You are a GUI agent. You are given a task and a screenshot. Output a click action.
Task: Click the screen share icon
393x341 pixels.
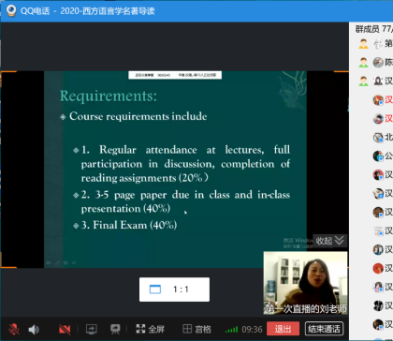(x=92, y=329)
